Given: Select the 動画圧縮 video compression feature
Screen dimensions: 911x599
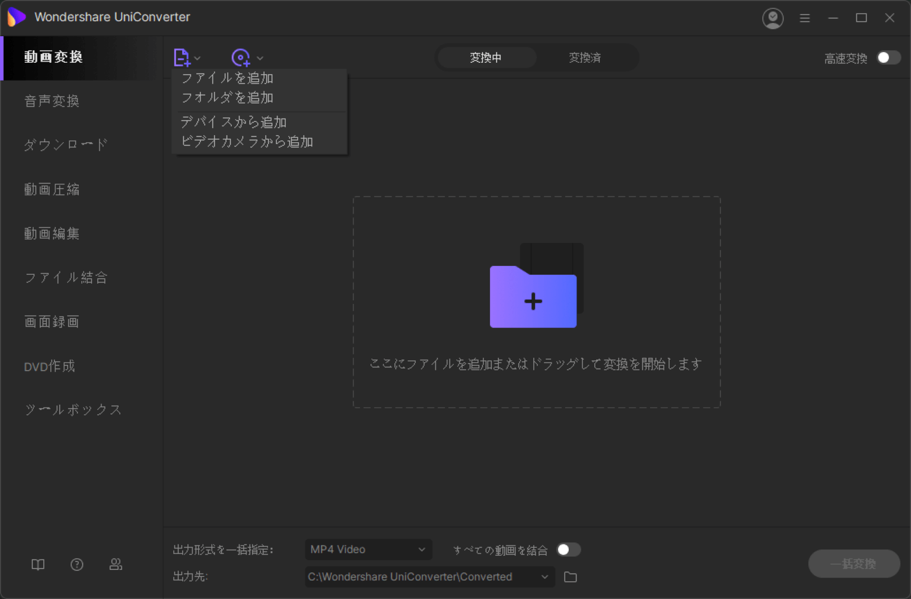Looking at the screenshot, I should point(52,189).
